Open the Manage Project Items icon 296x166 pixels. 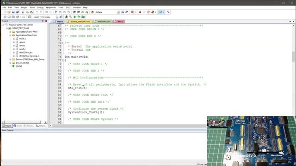point(66,17)
